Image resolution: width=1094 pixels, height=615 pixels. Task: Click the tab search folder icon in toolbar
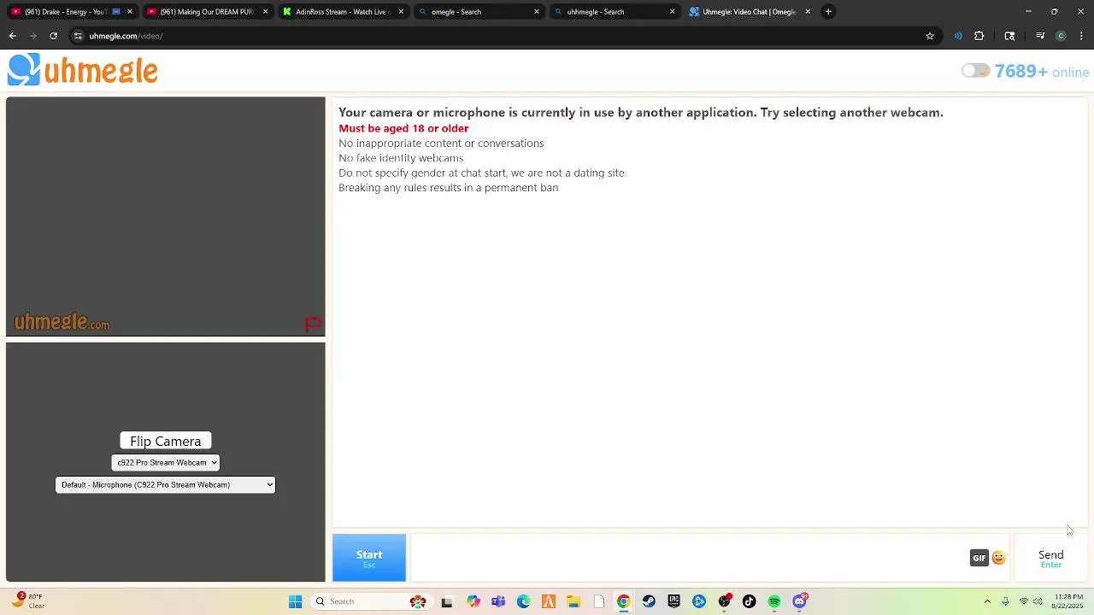click(x=1009, y=36)
